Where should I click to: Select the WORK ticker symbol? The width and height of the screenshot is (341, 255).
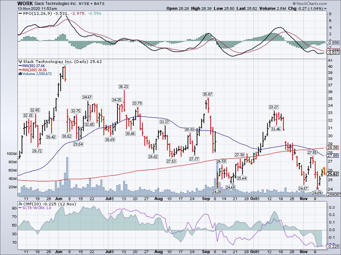25,4
